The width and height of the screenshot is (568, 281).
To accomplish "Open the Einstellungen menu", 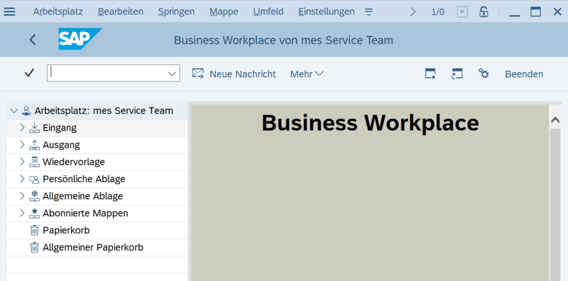I will click(x=326, y=12).
